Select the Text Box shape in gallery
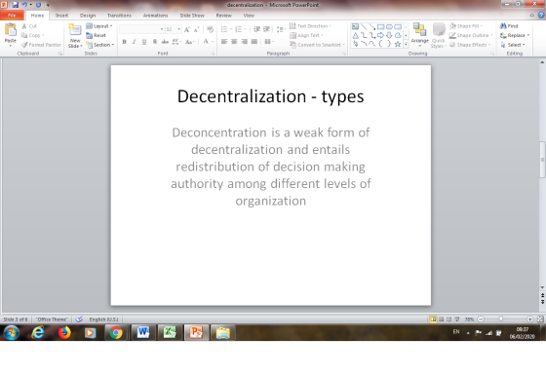 point(355,26)
